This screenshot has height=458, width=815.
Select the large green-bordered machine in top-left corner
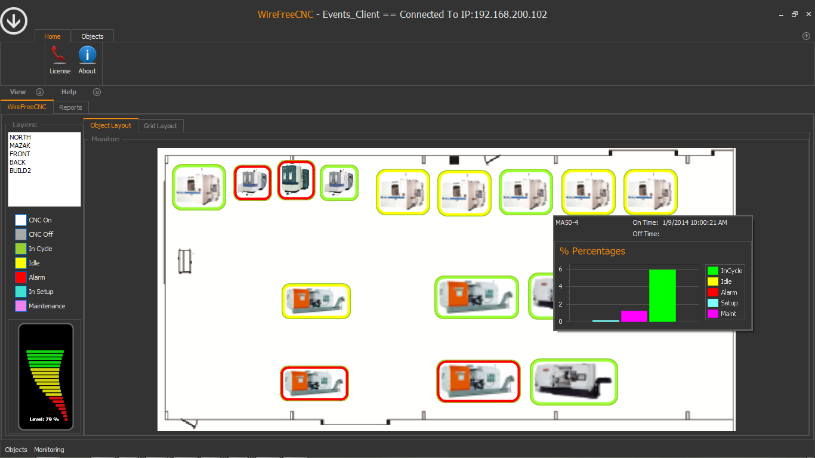click(x=199, y=187)
